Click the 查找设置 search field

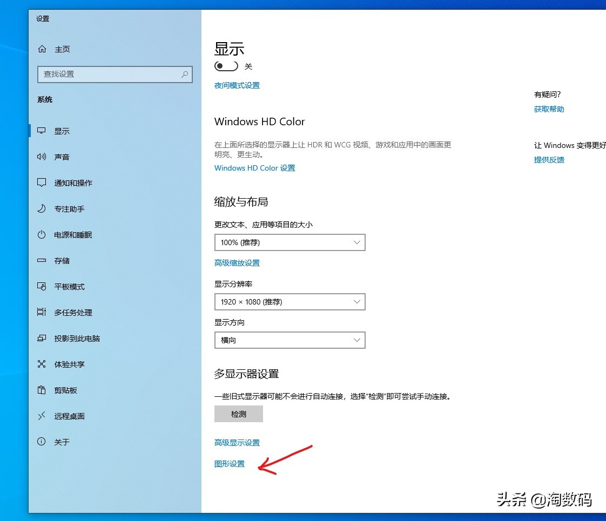click(115, 74)
